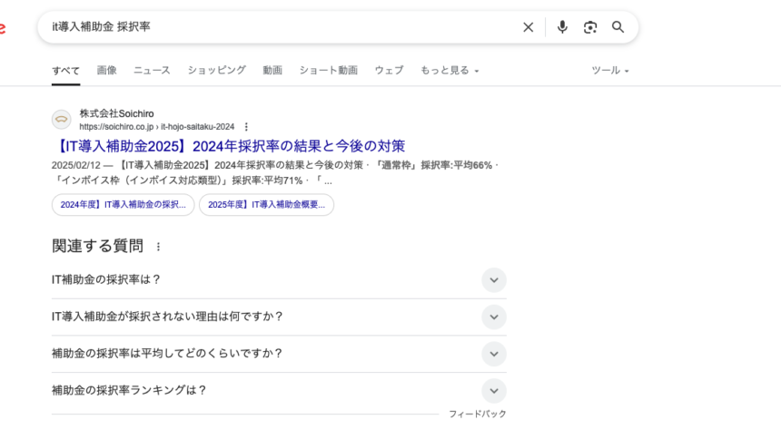The image size is (781, 439).
Task: Open the ウェブ tab
Action: (389, 70)
